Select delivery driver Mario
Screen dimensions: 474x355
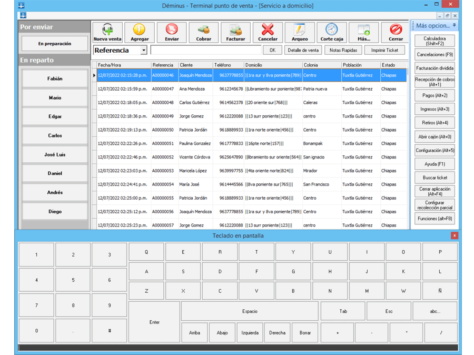coord(55,97)
